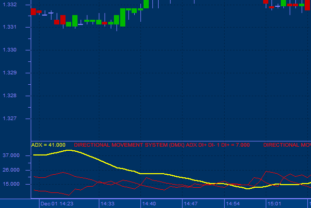Click the 15.000 indicator axis value
This screenshot has height=208, width=311.
pyautogui.click(x=11, y=184)
